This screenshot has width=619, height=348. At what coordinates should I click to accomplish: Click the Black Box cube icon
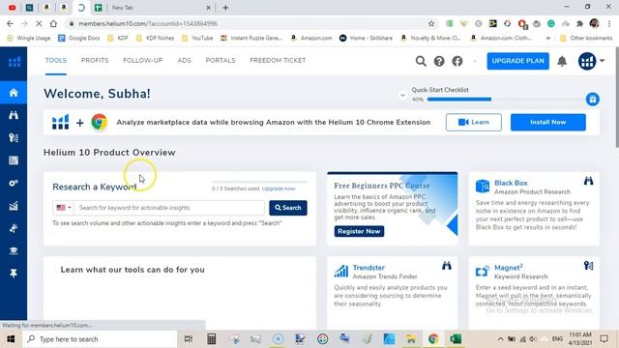483,186
